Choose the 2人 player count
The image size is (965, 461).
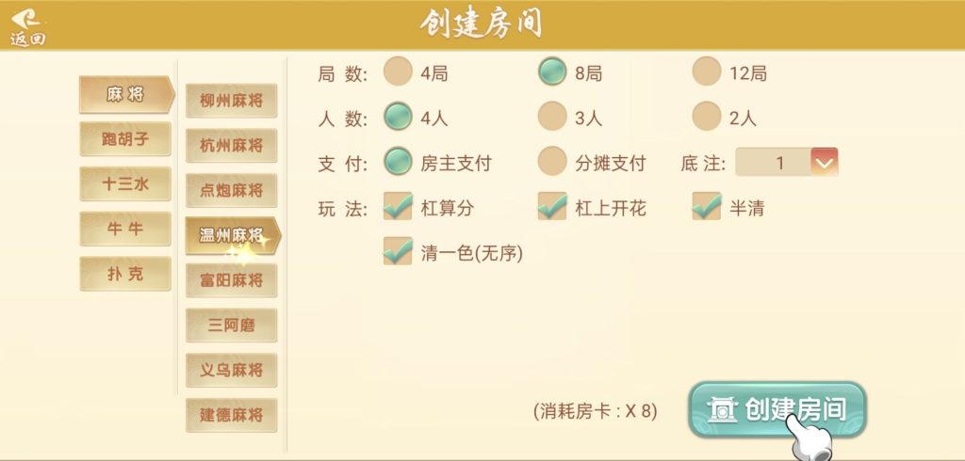[x=707, y=117]
